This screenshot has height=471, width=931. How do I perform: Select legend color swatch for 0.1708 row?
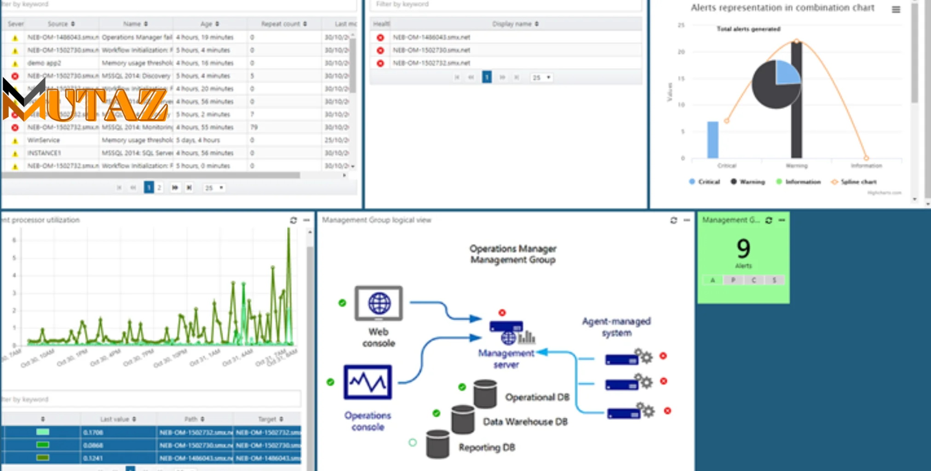pos(42,432)
